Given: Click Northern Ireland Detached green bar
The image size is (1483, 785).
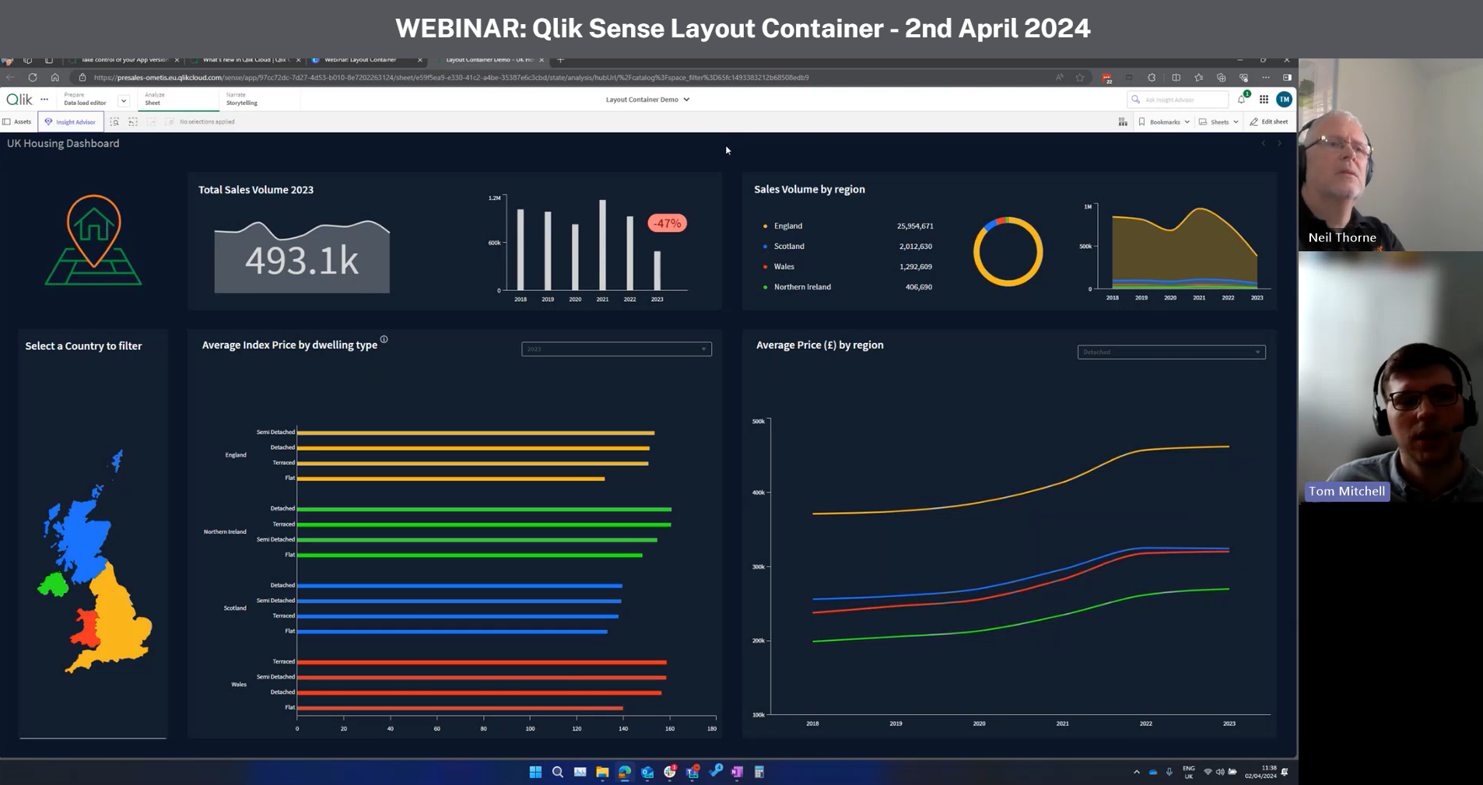Looking at the screenshot, I should [x=484, y=510].
